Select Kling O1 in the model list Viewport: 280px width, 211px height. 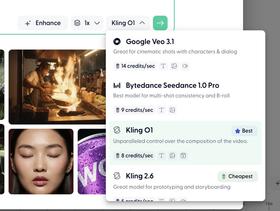(x=186, y=143)
